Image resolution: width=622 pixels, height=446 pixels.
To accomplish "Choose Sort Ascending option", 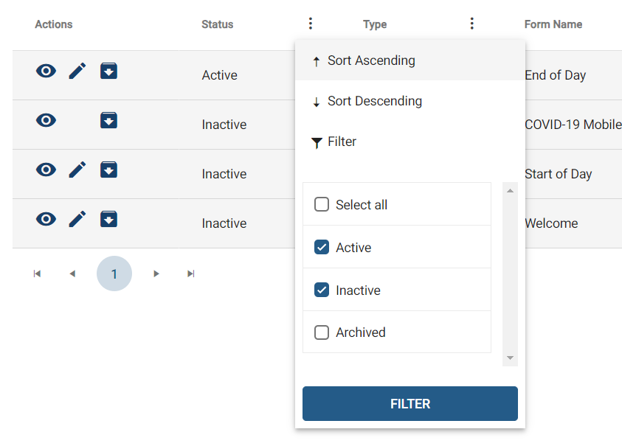I will point(410,60).
